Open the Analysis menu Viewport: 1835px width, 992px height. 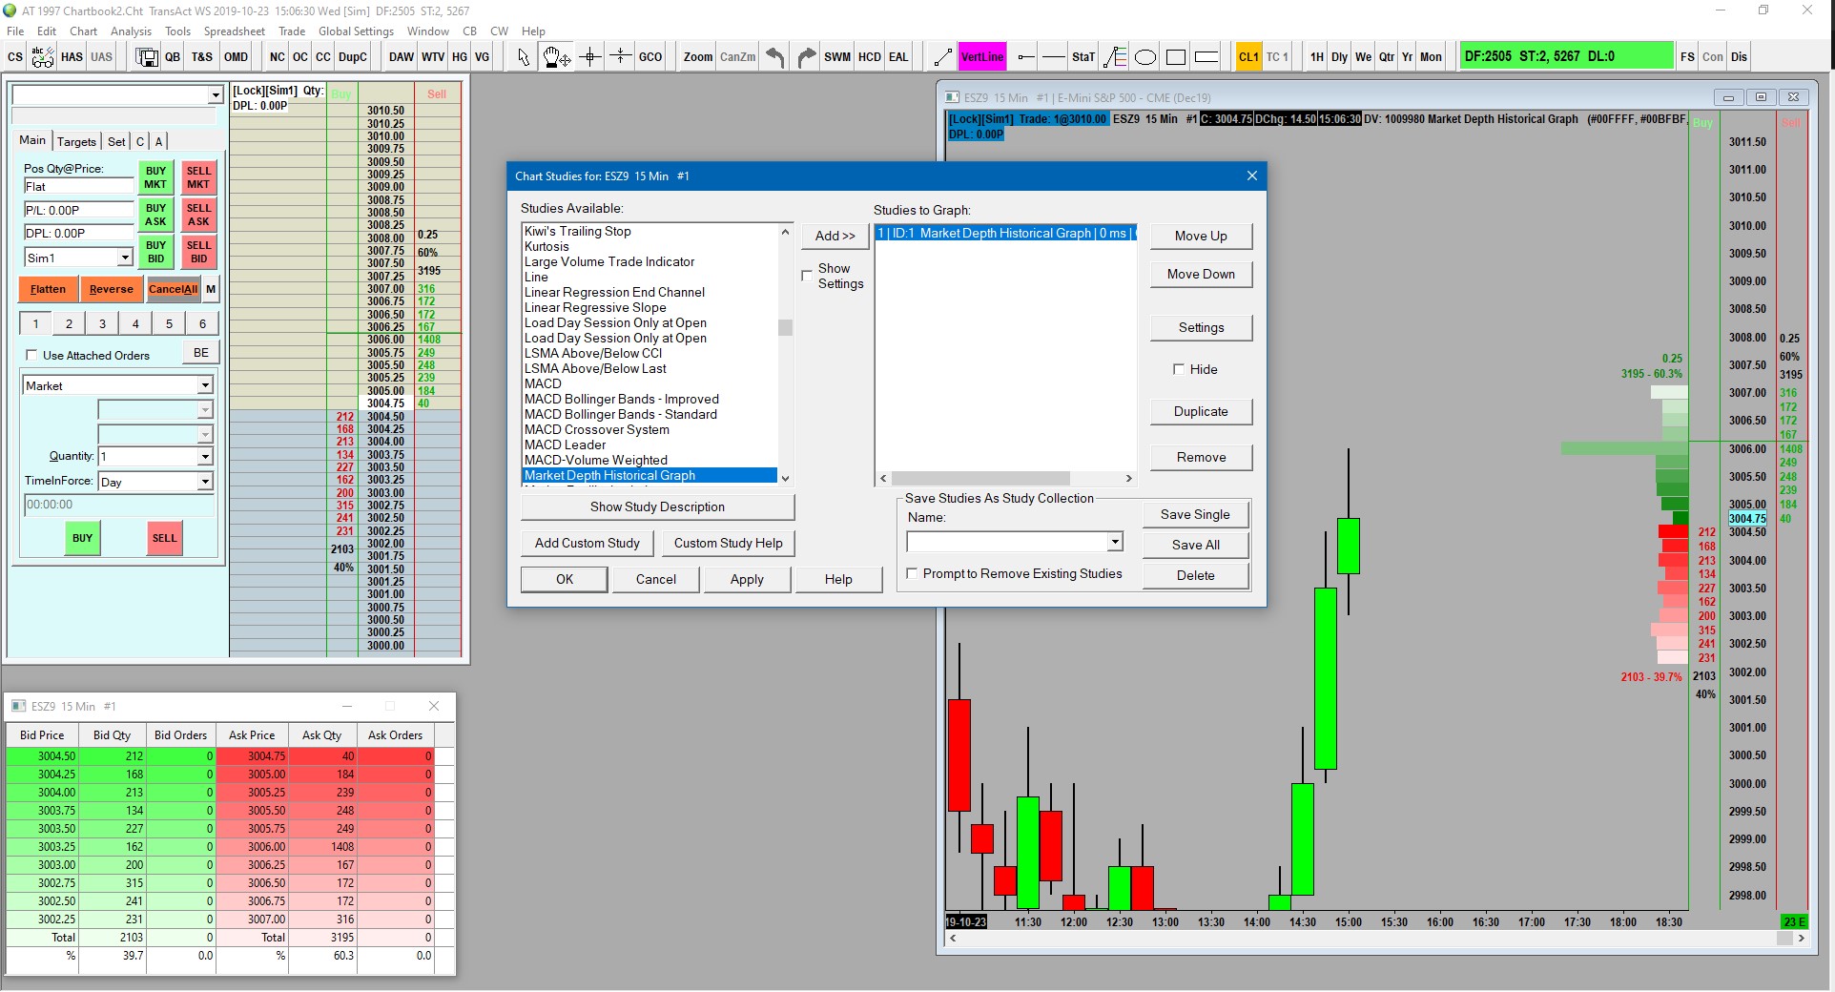131,31
